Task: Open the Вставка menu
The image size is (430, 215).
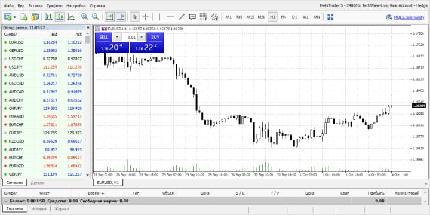Action: pos(35,5)
